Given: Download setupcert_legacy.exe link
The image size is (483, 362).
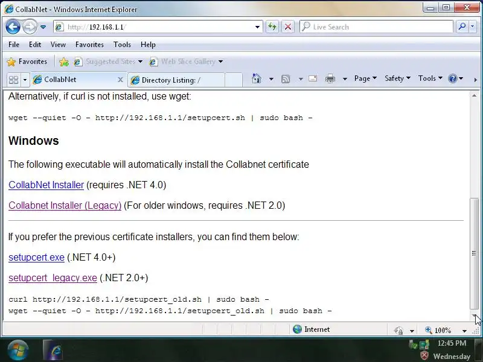Looking at the screenshot, I should (53, 278).
